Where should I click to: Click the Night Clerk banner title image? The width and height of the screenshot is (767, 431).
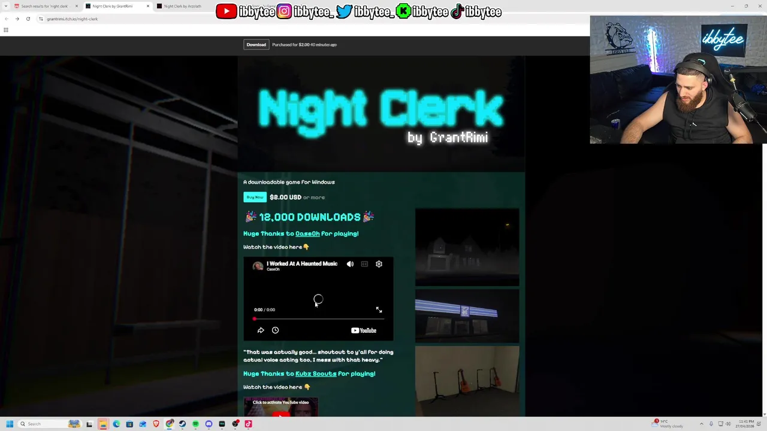381,115
